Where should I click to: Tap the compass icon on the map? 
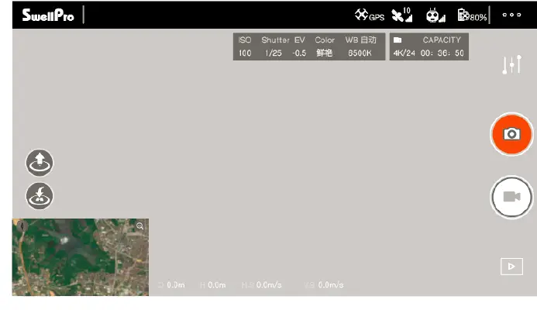22,226
